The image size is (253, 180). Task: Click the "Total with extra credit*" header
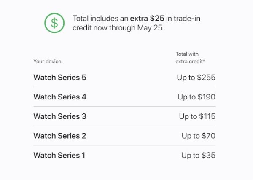189,58
